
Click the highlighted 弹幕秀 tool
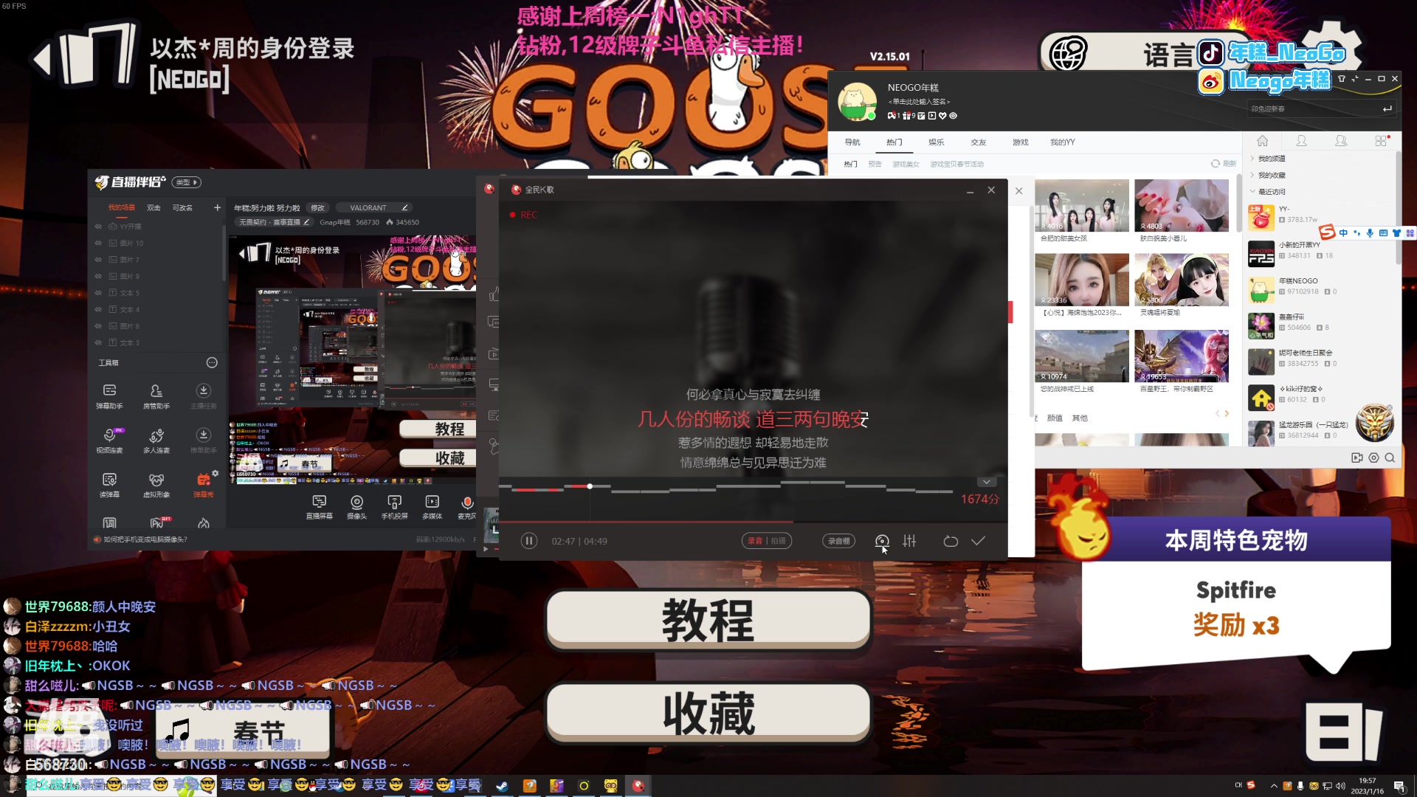coord(203,485)
